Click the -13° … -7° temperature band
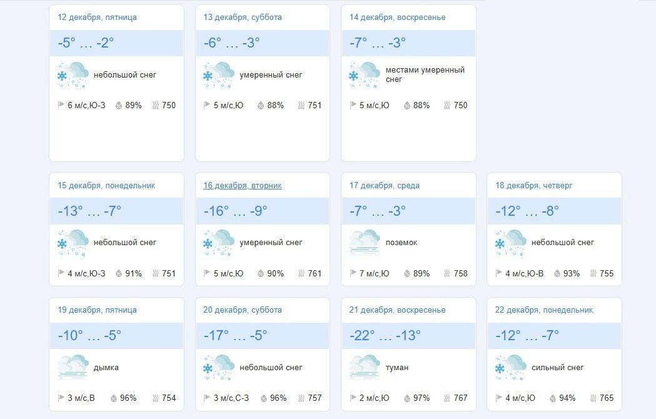The height and width of the screenshot is (419, 656). [x=116, y=211]
